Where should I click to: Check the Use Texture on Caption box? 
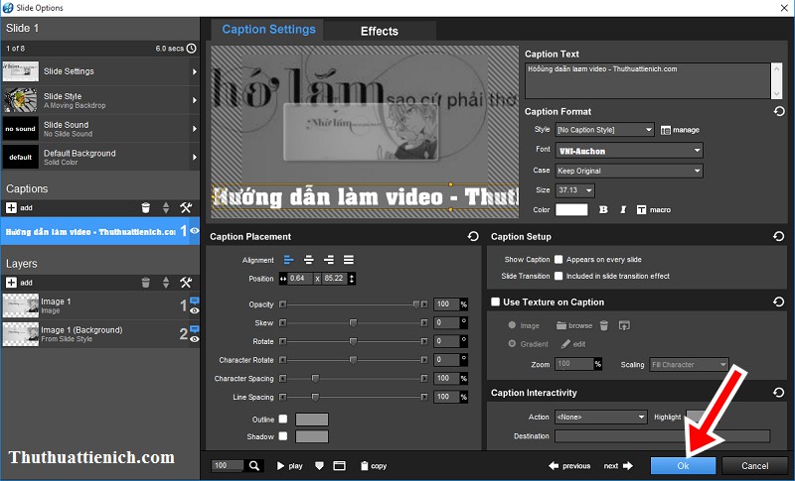(496, 301)
